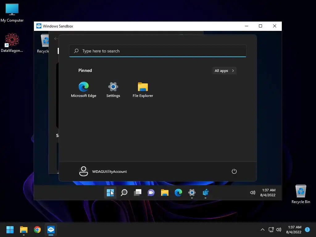Launch Edge from the sandbox taskbar
Image resolution: width=316 pixels, height=237 pixels.
click(x=178, y=193)
